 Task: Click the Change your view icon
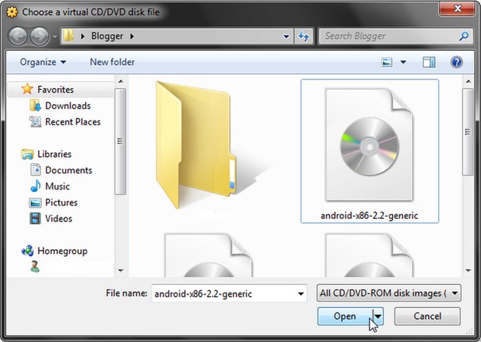point(386,62)
